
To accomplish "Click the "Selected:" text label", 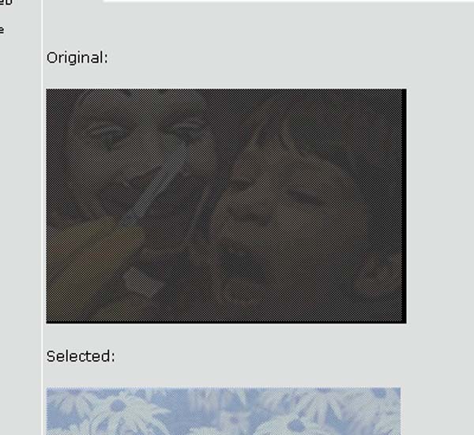I will coord(81,357).
